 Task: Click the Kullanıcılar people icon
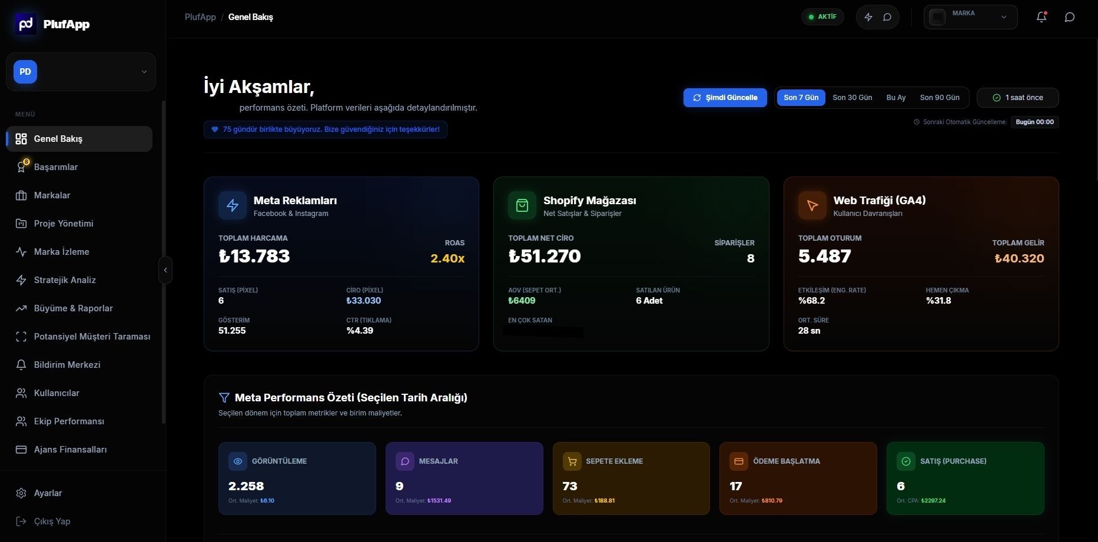pyautogui.click(x=21, y=393)
